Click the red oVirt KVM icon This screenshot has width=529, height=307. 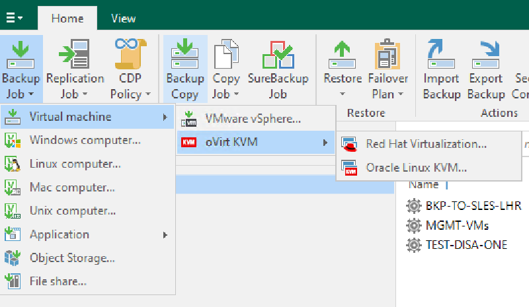[188, 142]
